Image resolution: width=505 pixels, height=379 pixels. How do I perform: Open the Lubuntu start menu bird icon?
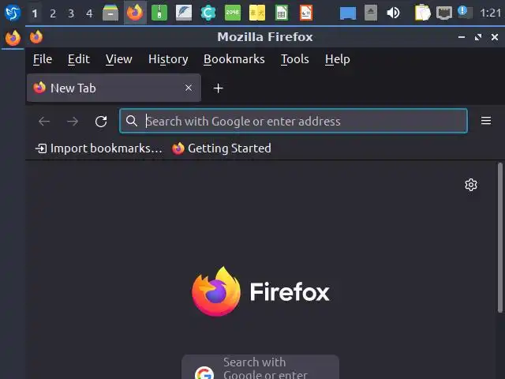pos(13,13)
